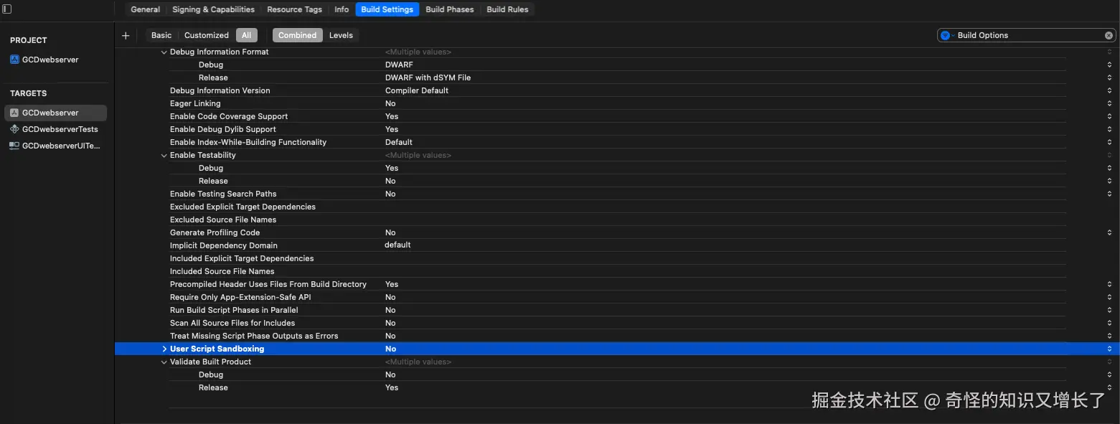Show Basic build settings
The height and width of the screenshot is (424, 1120).
[161, 35]
